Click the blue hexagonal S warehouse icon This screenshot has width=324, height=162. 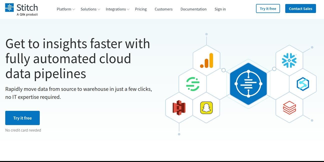click(x=303, y=84)
